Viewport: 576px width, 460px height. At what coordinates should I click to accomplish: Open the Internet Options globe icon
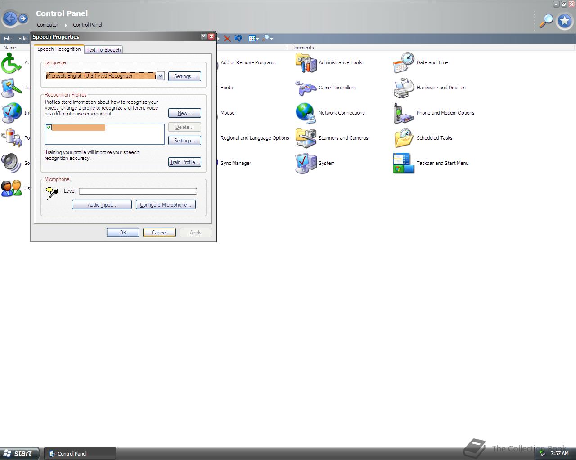(x=11, y=113)
